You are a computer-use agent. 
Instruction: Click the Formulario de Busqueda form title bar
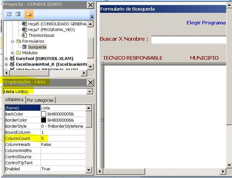[163, 9]
